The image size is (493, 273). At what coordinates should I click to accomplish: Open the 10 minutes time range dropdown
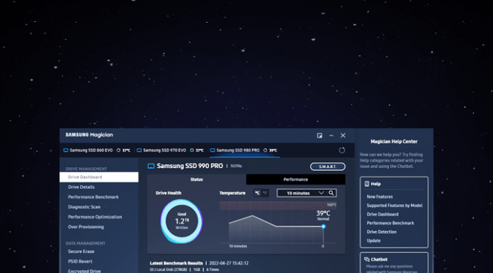pyautogui.click(x=301, y=193)
